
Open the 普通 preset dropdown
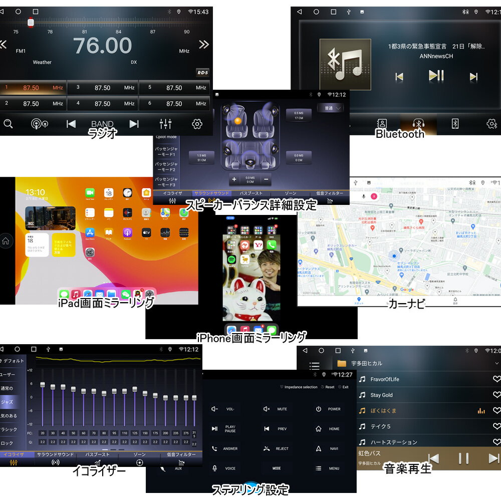coord(330,108)
